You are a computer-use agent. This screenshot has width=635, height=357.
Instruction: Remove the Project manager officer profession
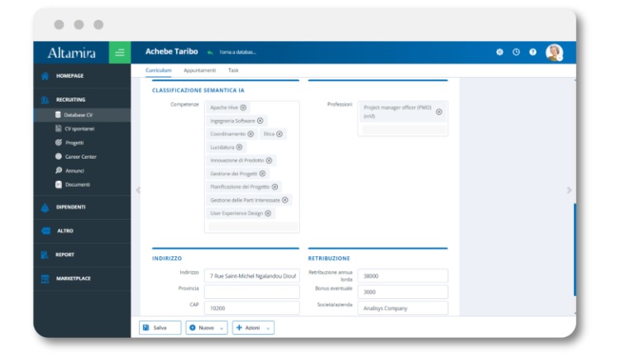coord(439,112)
